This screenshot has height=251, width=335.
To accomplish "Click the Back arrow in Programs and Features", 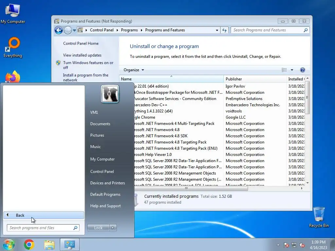I will point(59,30).
